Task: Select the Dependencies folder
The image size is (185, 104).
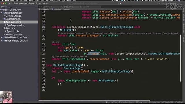Action: coord(13,19)
